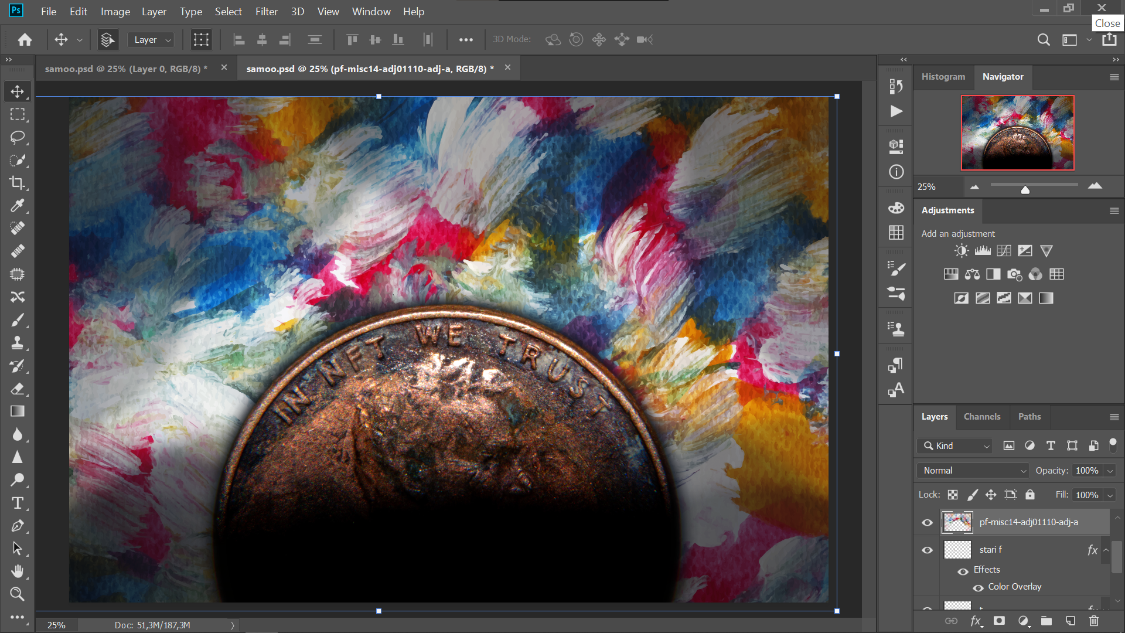Select the Path Selection tool
This screenshot has height=633, width=1125.
[17, 549]
